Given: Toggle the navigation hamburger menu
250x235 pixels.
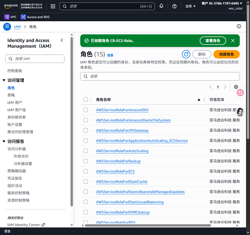Looking at the screenshot, I should point(7,27).
